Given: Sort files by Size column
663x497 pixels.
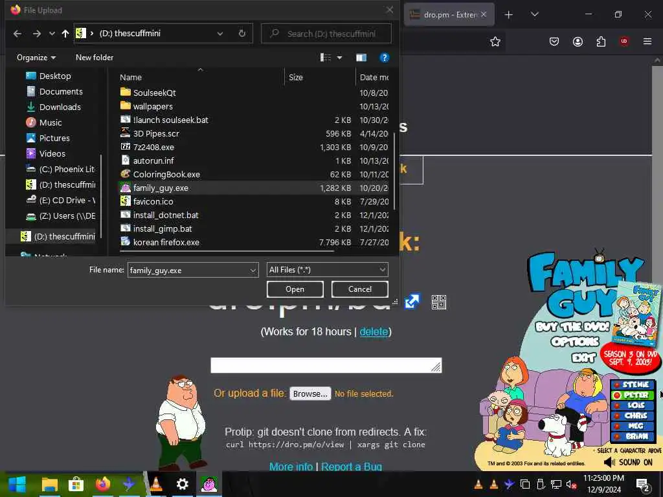Looking at the screenshot, I should point(295,78).
